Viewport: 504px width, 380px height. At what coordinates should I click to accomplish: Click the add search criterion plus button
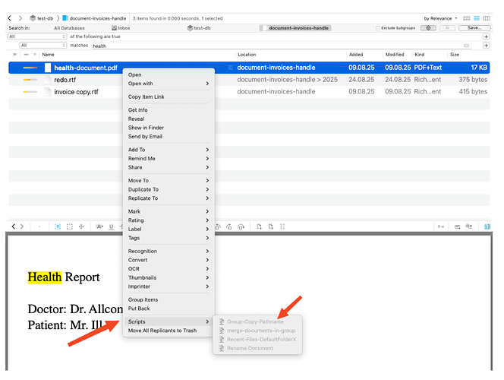pyautogui.click(x=486, y=36)
